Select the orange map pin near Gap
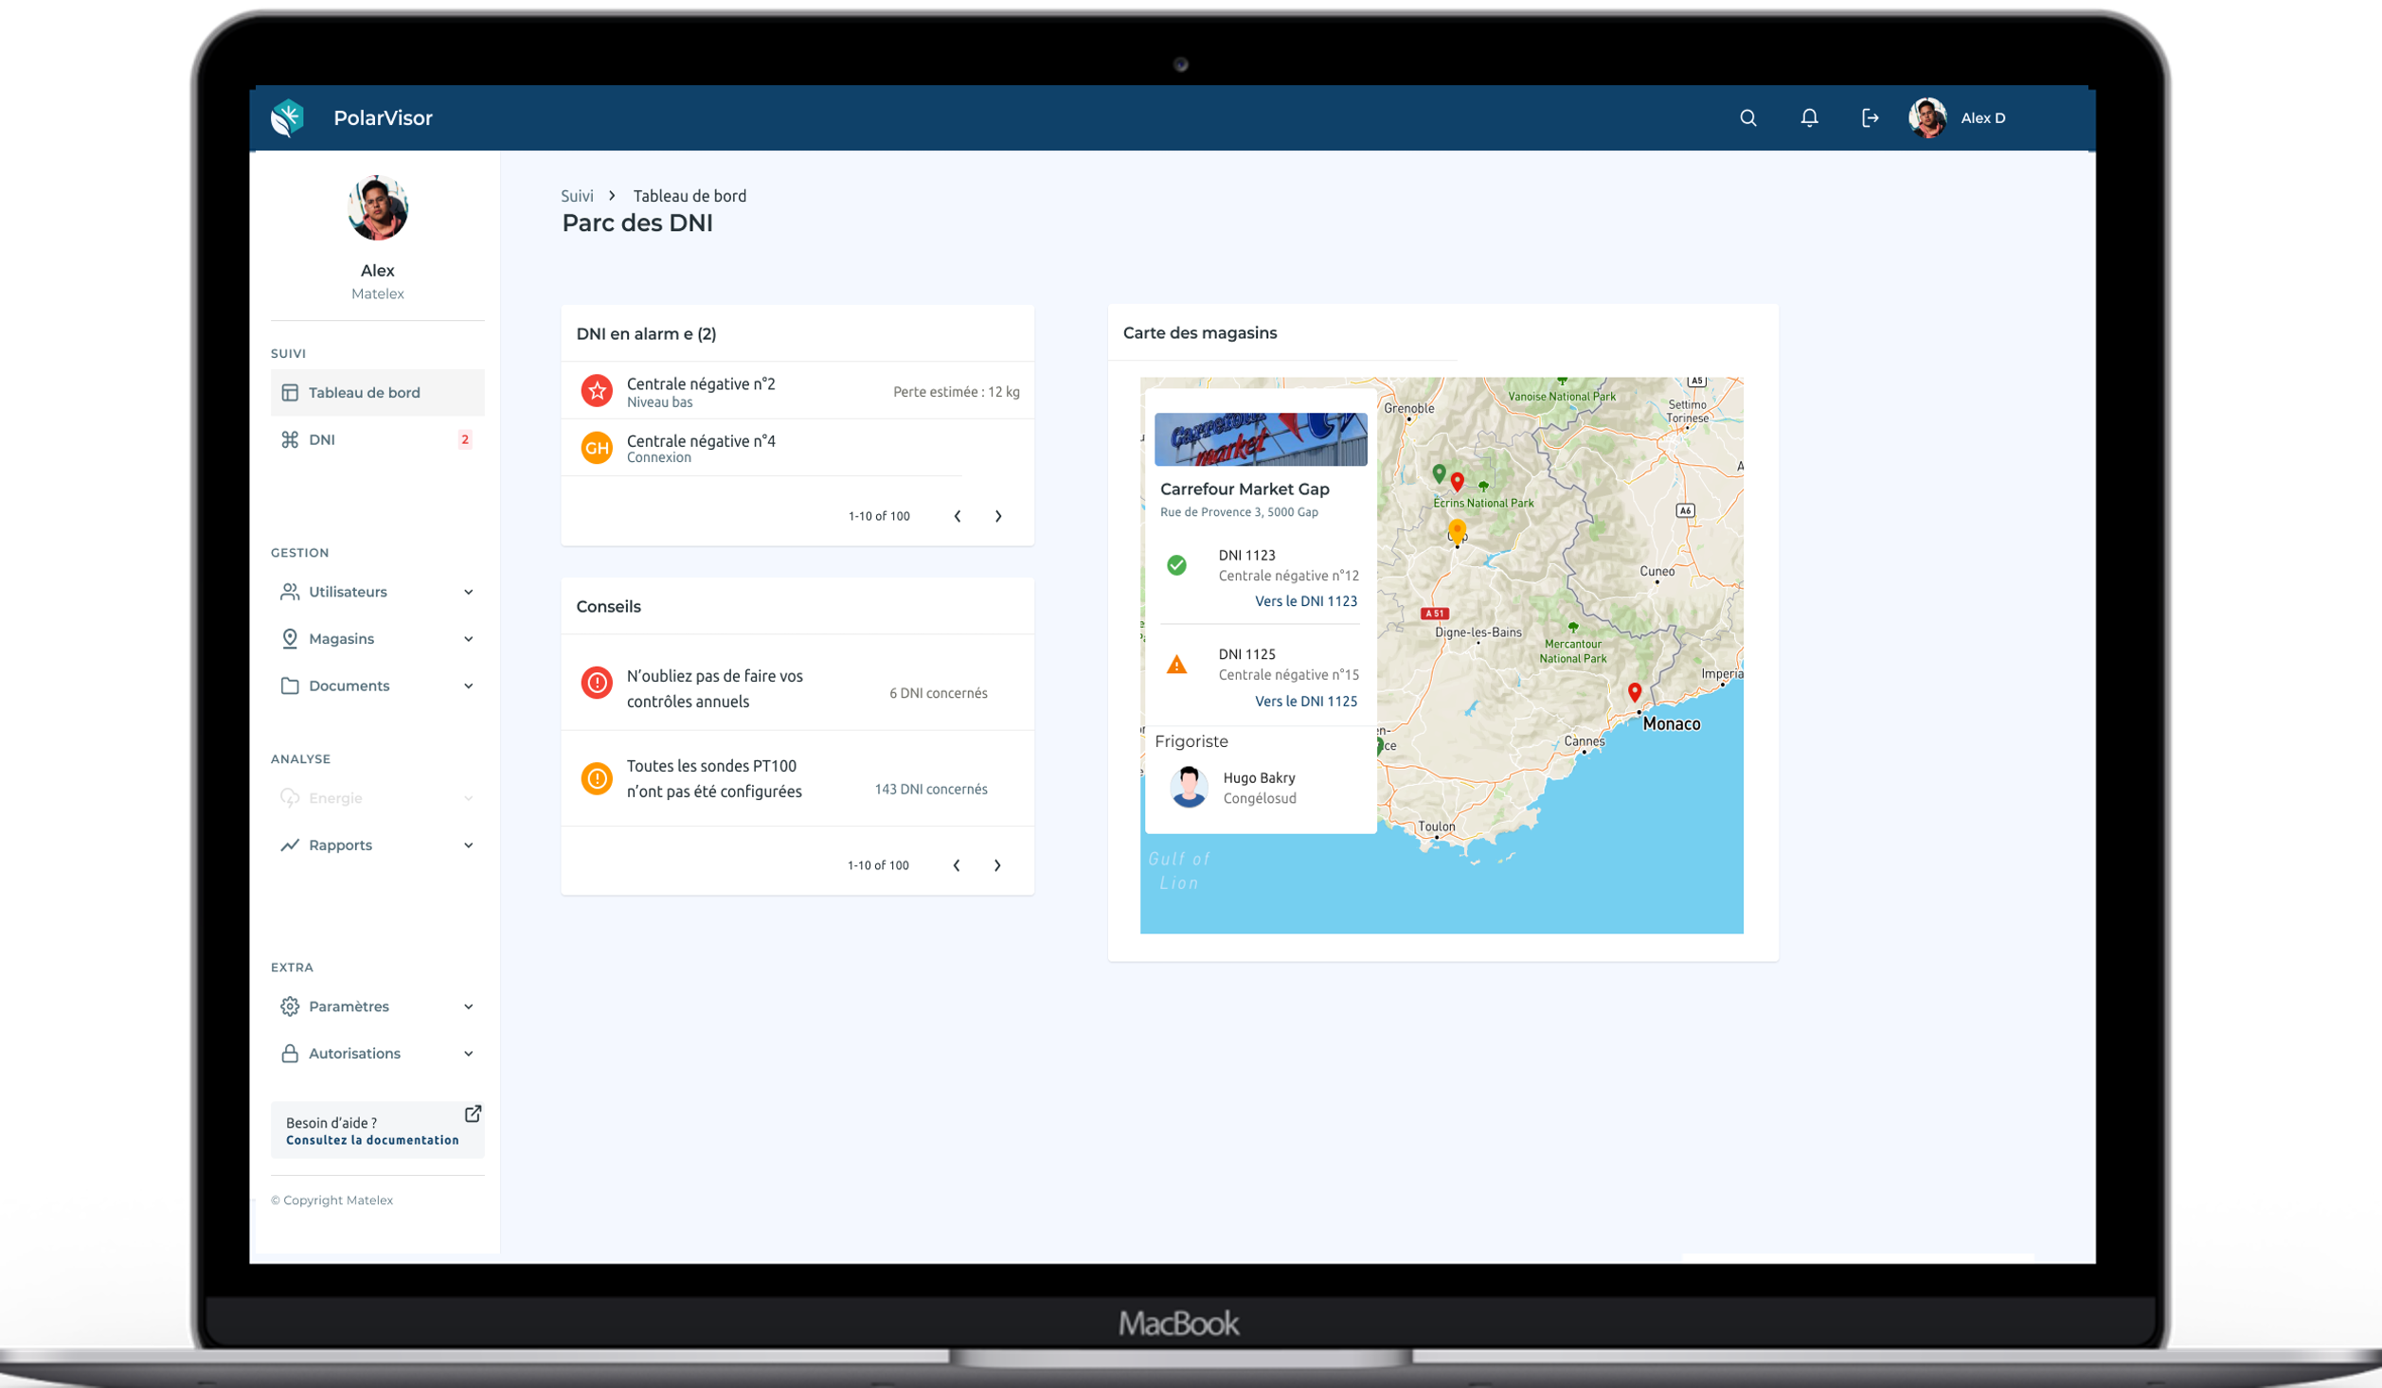The height and width of the screenshot is (1388, 2382). tap(1457, 530)
